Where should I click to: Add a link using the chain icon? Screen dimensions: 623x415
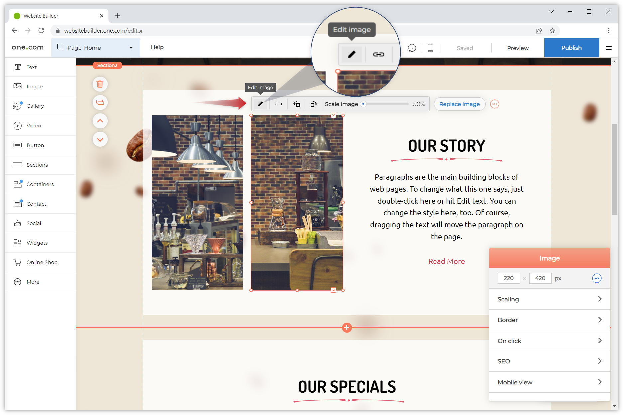click(278, 104)
